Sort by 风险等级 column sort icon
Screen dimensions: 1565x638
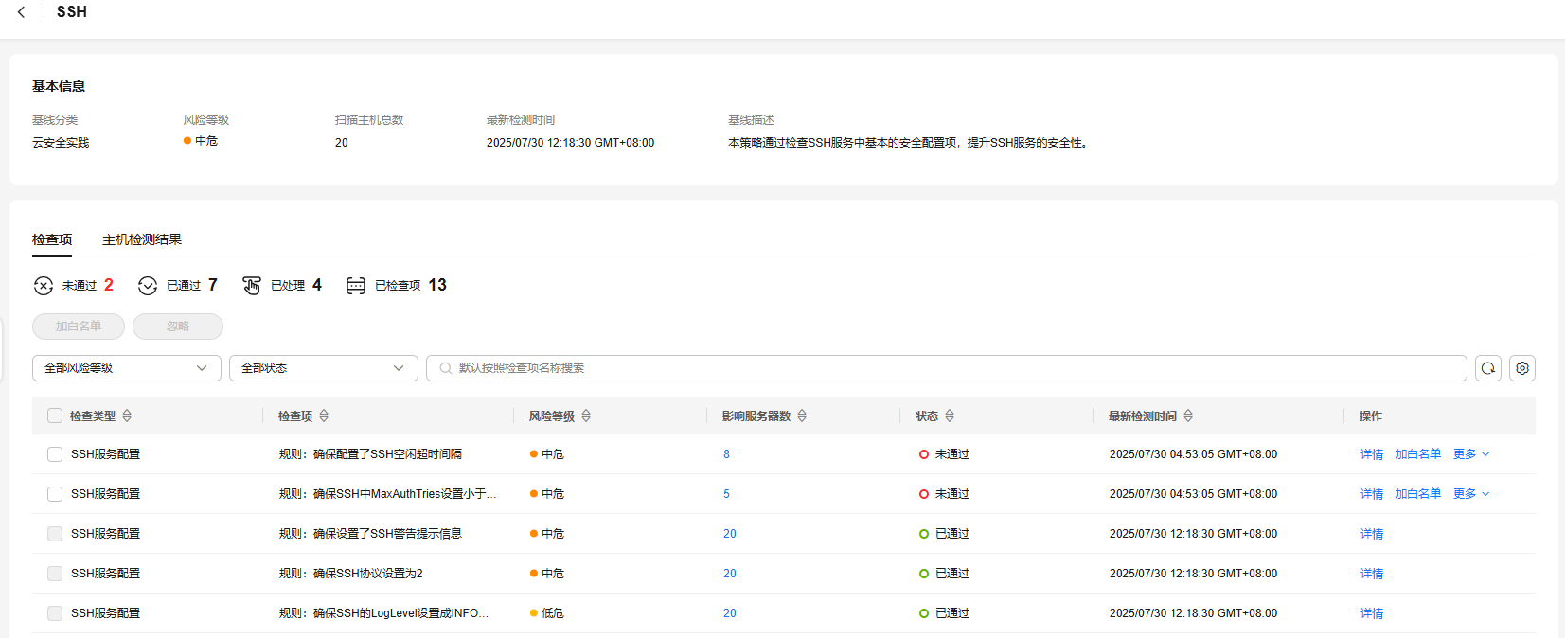pyautogui.click(x=586, y=416)
